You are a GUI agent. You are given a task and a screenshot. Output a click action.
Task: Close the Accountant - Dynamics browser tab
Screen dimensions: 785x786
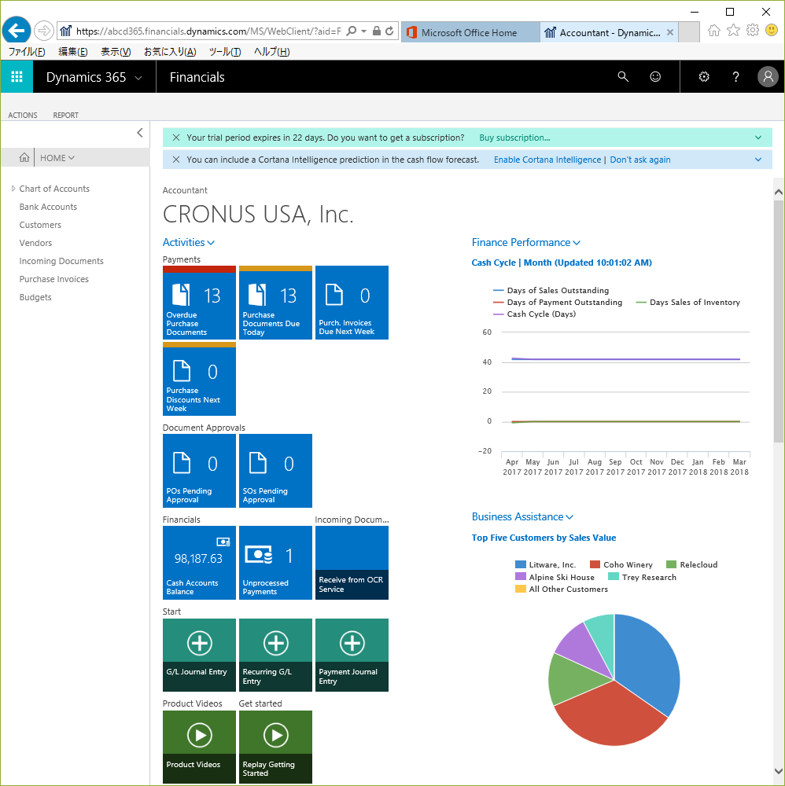[669, 32]
